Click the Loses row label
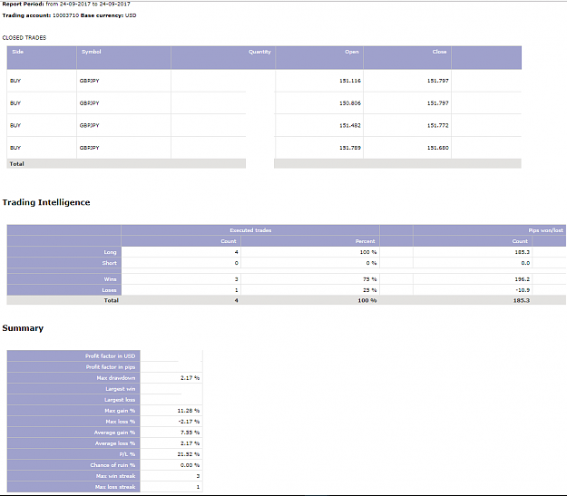 coord(109,290)
